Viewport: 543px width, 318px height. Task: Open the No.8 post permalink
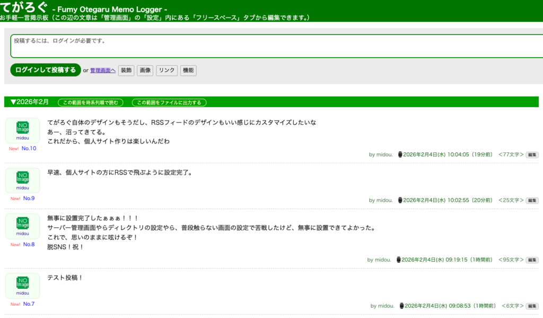click(x=29, y=245)
